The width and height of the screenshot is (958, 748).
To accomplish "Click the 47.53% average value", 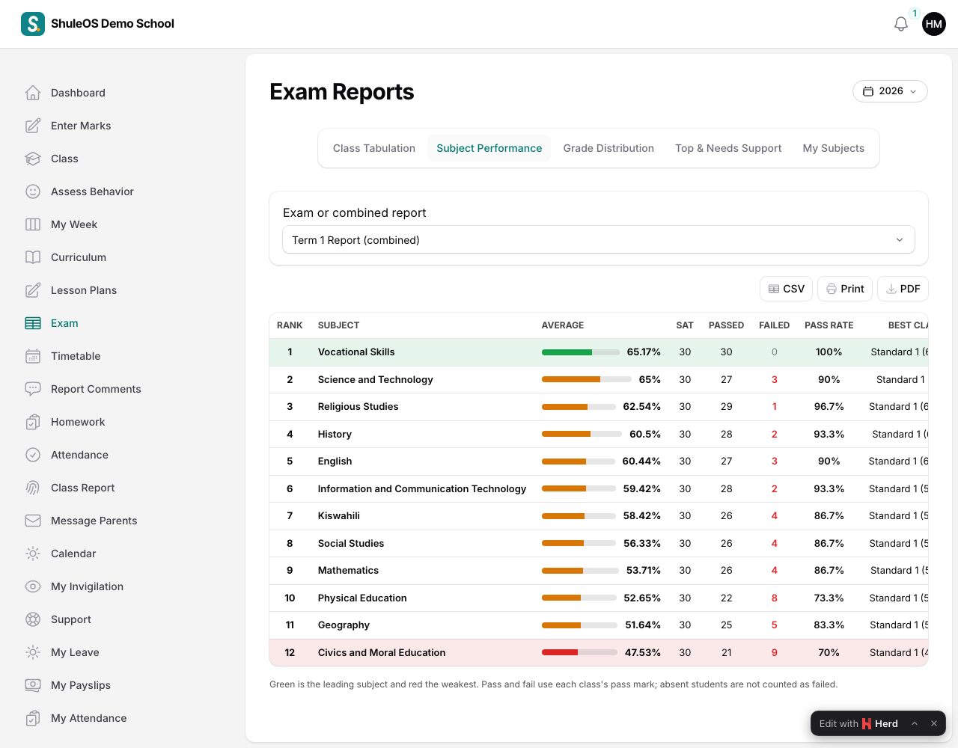I will coord(643,652).
